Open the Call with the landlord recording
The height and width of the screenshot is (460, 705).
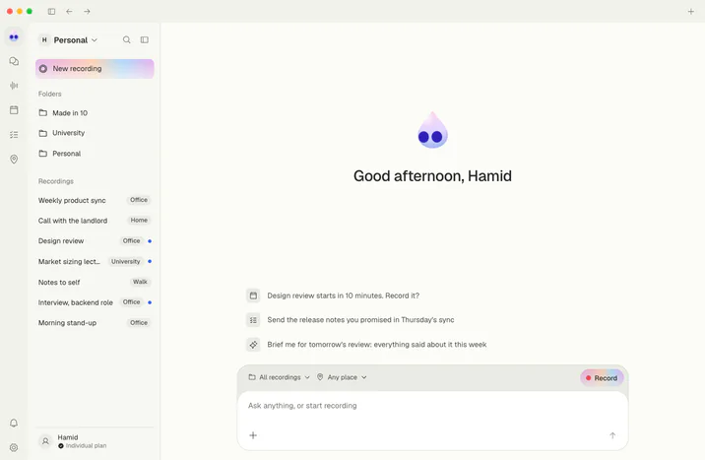point(95,221)
